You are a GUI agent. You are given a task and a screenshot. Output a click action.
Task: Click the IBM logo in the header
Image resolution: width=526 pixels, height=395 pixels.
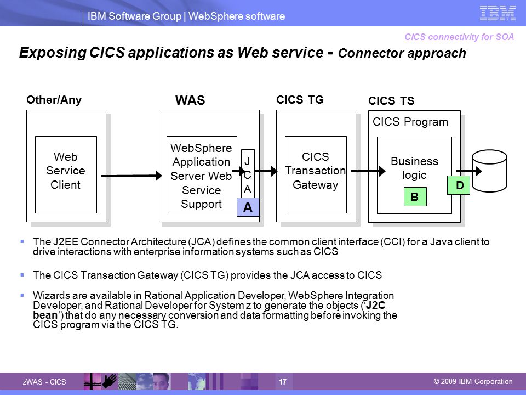498,13
